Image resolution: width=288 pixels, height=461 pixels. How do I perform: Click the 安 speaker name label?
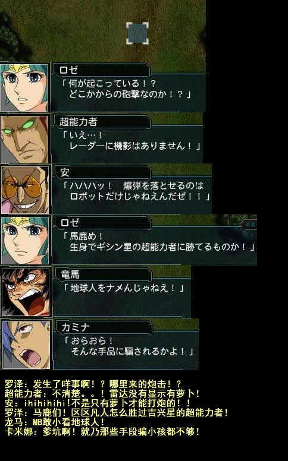click(65, 172)
